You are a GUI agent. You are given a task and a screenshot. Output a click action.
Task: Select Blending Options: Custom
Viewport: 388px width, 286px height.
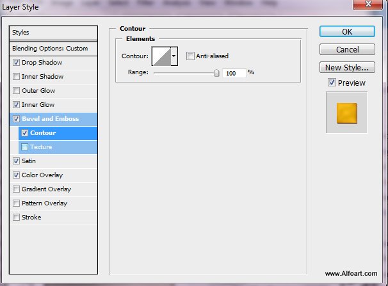point(53,49)
